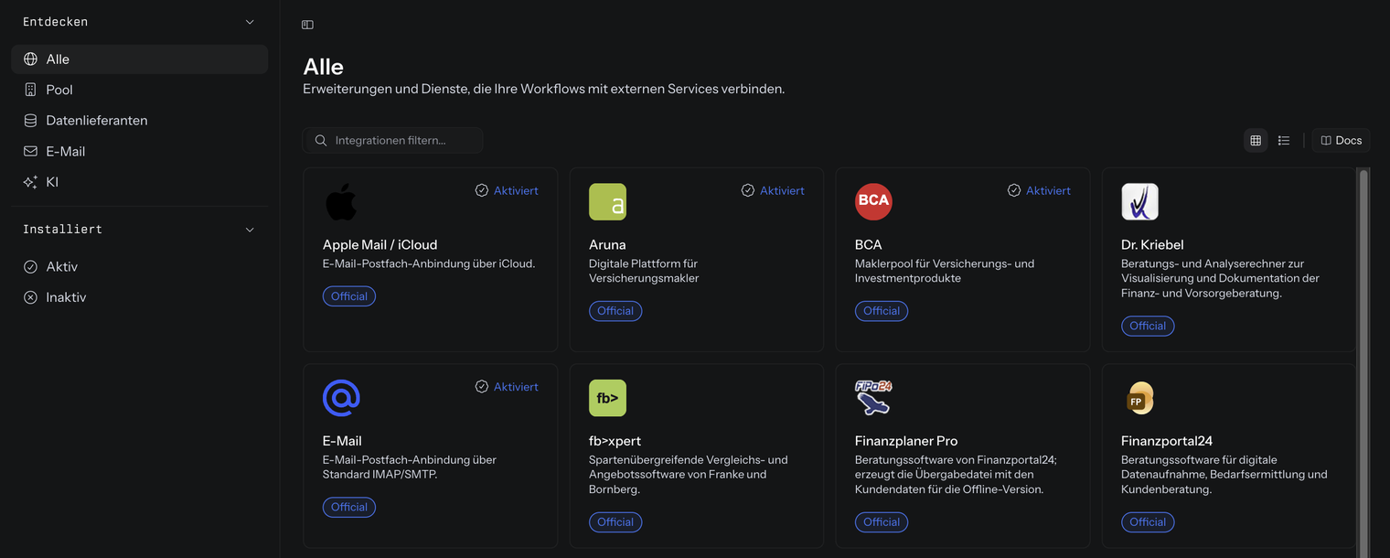
Task: Open the E-Mail category in sidebar
Action: click(139, 151)
